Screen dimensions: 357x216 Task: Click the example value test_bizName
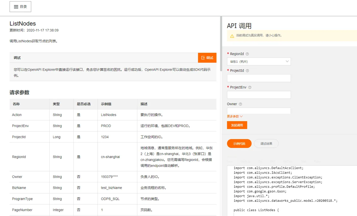tap(111, 188)
